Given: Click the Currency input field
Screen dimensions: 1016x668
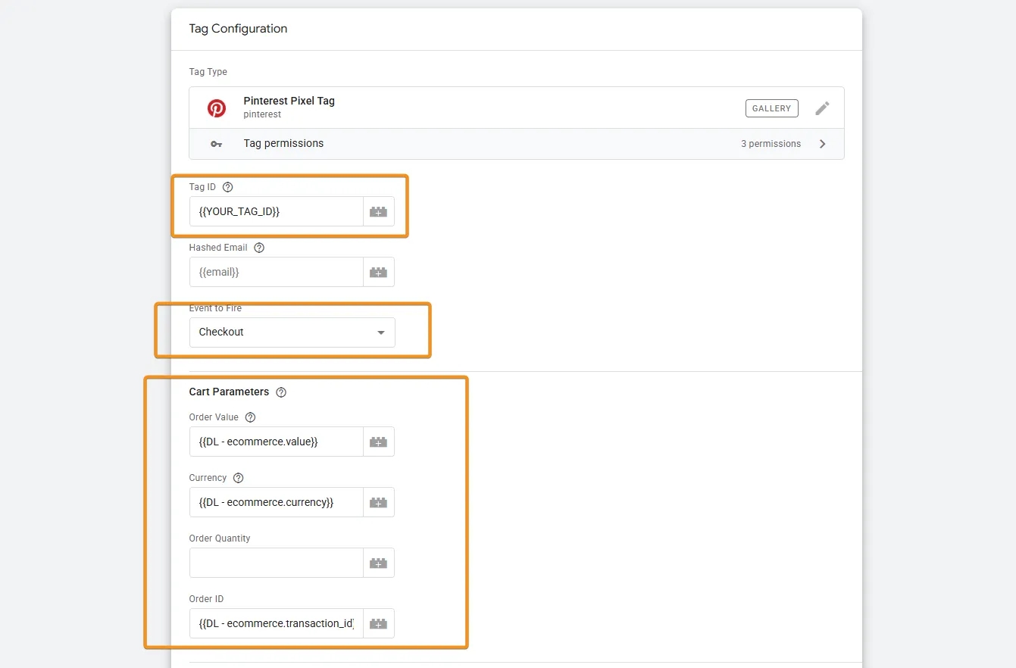Looking at the screenshot, I should coord(277,502).
